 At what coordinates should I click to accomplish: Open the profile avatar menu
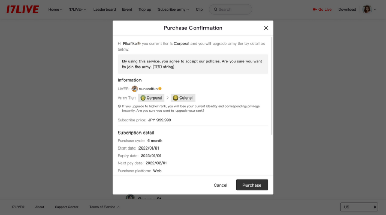coord(367,9)
